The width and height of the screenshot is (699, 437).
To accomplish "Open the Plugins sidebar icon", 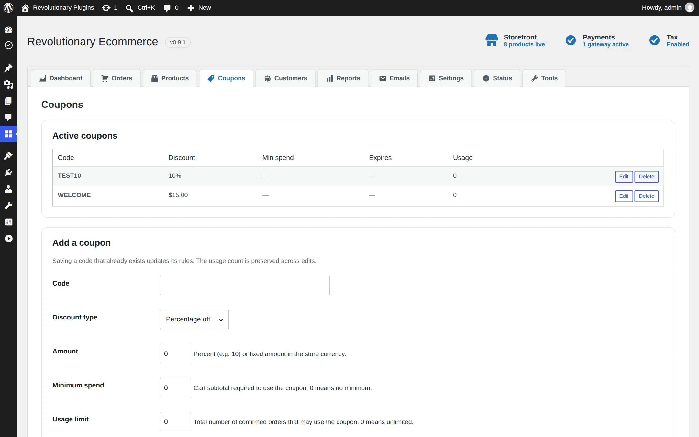I will 8,173.
